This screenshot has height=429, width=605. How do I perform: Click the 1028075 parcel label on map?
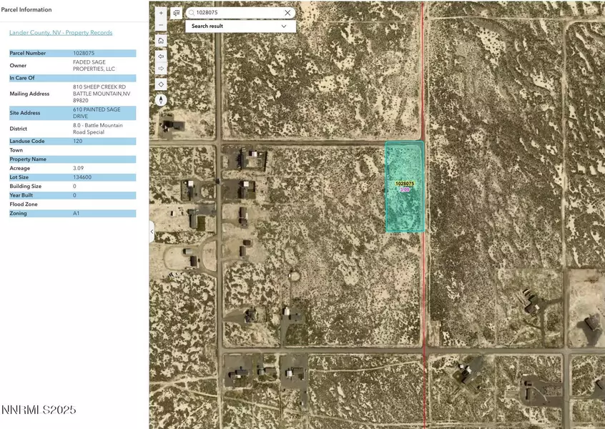404,183
